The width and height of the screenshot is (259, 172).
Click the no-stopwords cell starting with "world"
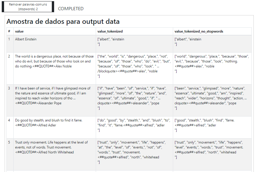click(x=212, y=68)
